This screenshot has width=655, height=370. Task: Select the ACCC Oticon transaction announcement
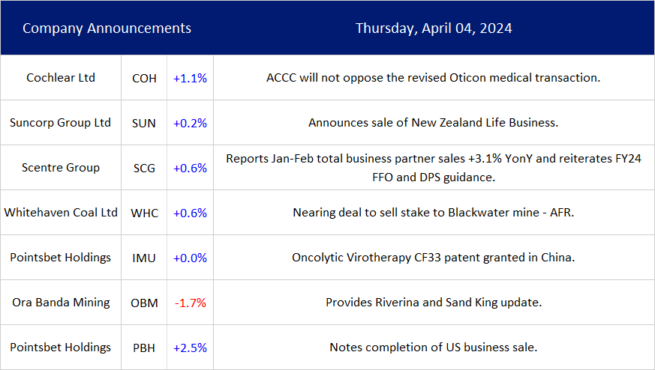pyautogui.click(x=434, y=78)
